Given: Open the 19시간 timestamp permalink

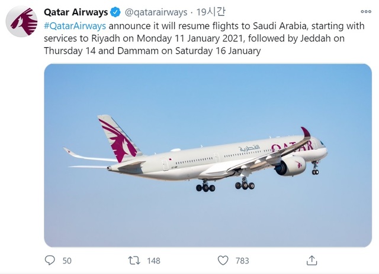Looking at the screenshot, I should point(208,12).
